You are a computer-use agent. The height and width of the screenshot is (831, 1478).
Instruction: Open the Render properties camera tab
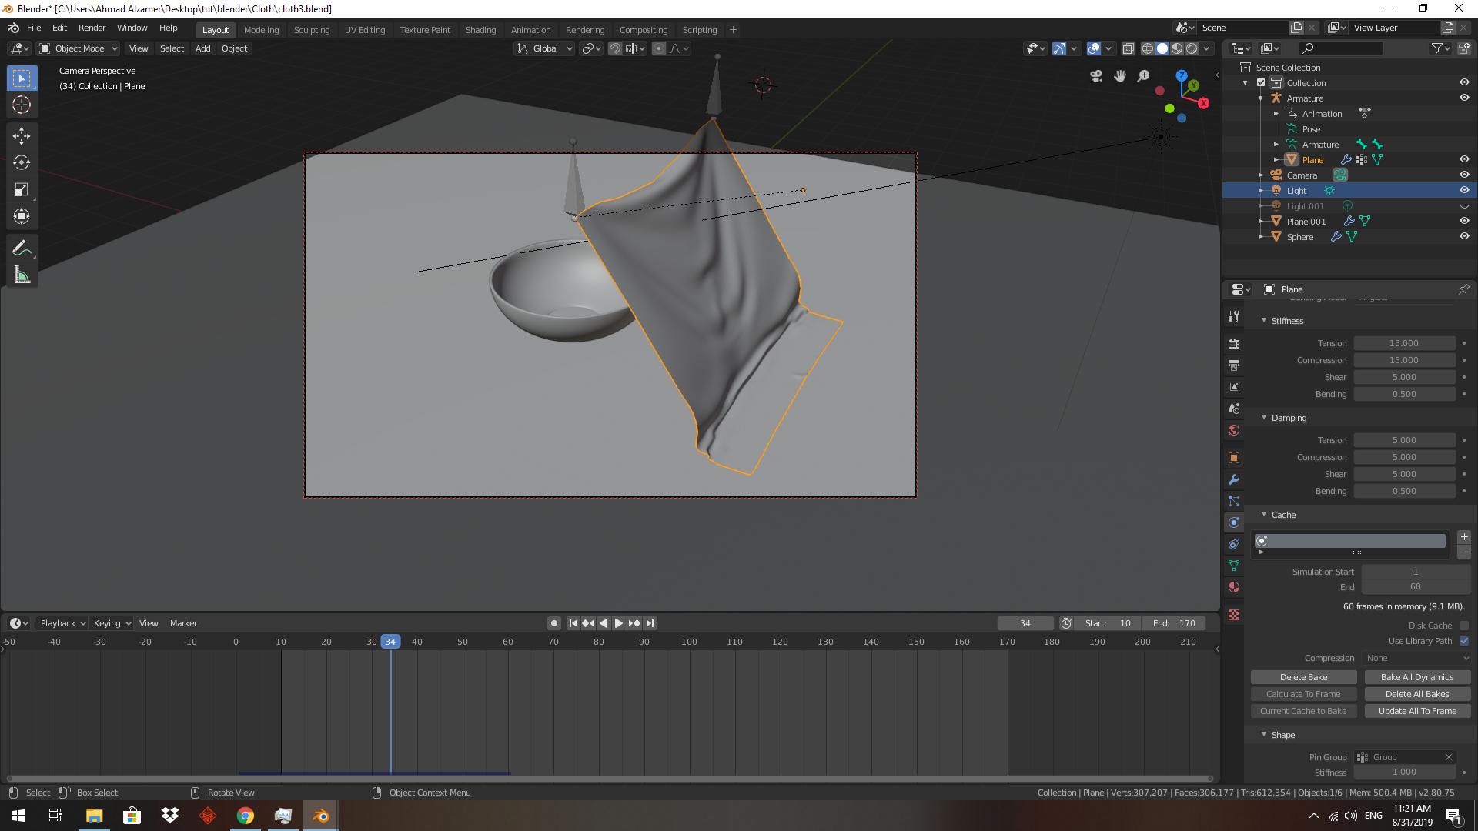[x=1233, y=343]
